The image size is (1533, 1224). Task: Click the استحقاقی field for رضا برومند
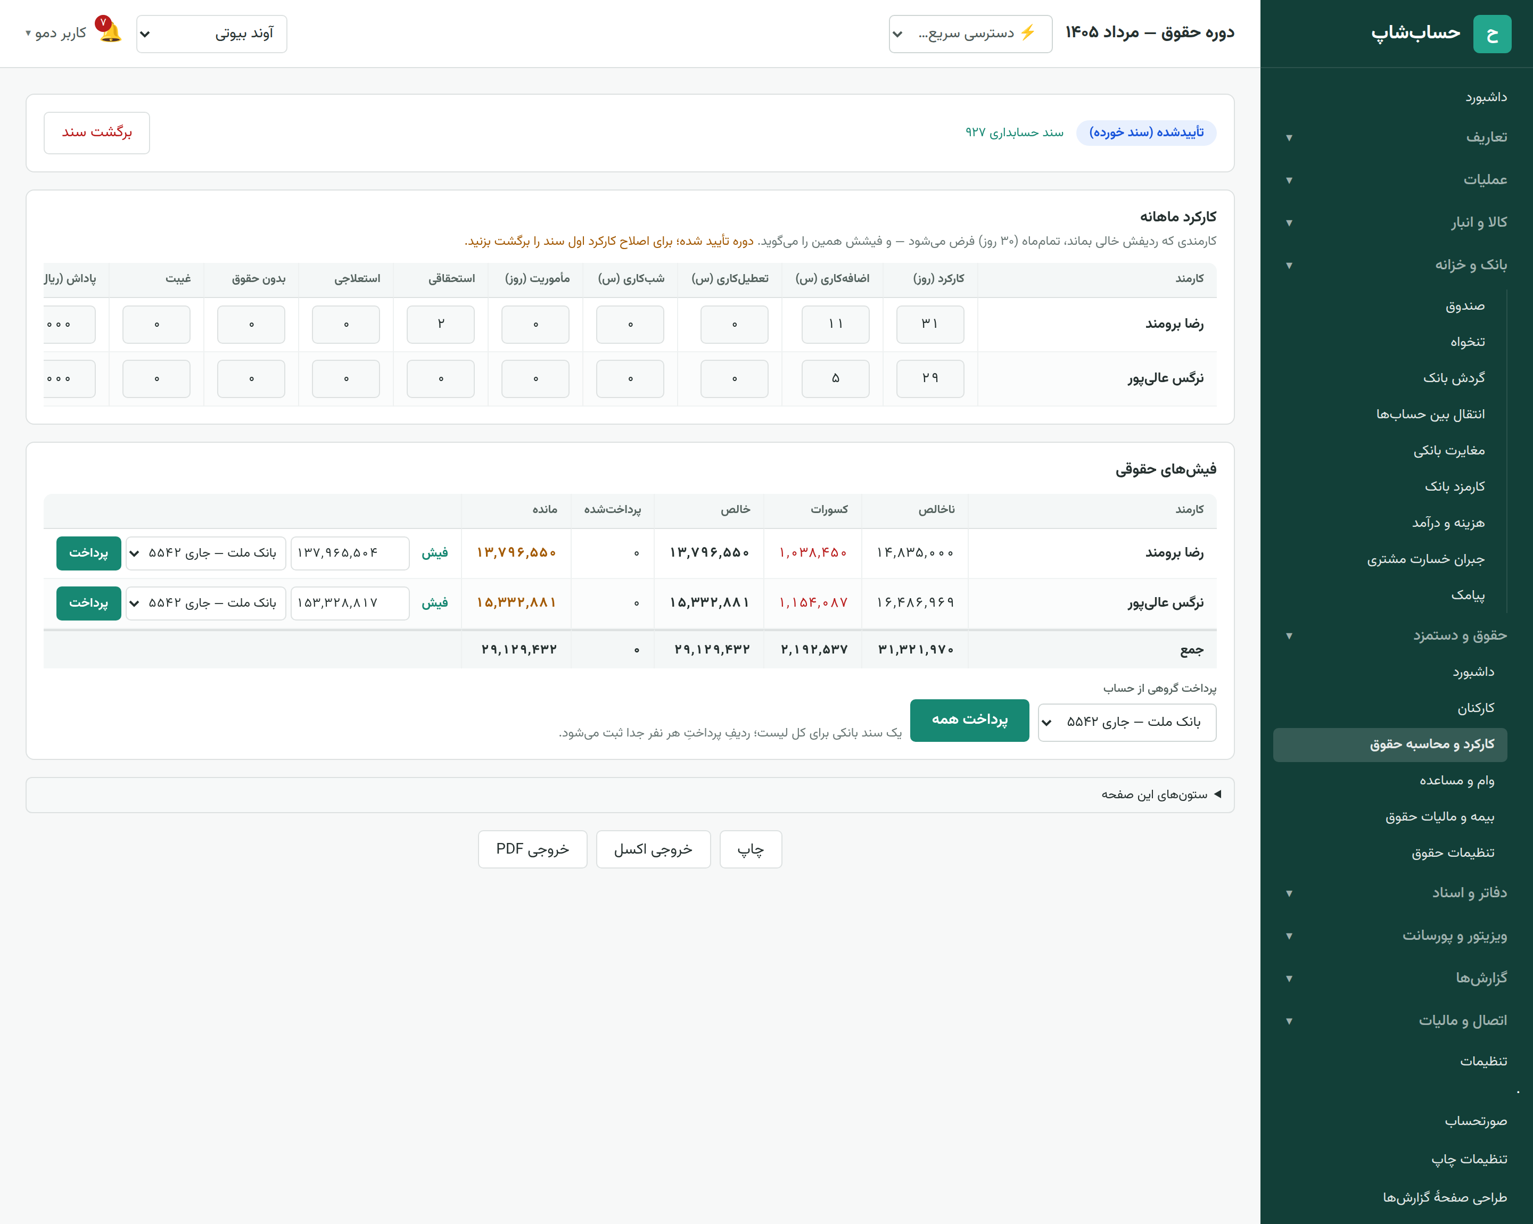click(x=440, y=324)
